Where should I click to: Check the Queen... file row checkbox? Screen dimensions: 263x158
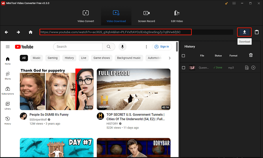click(184, 68)
